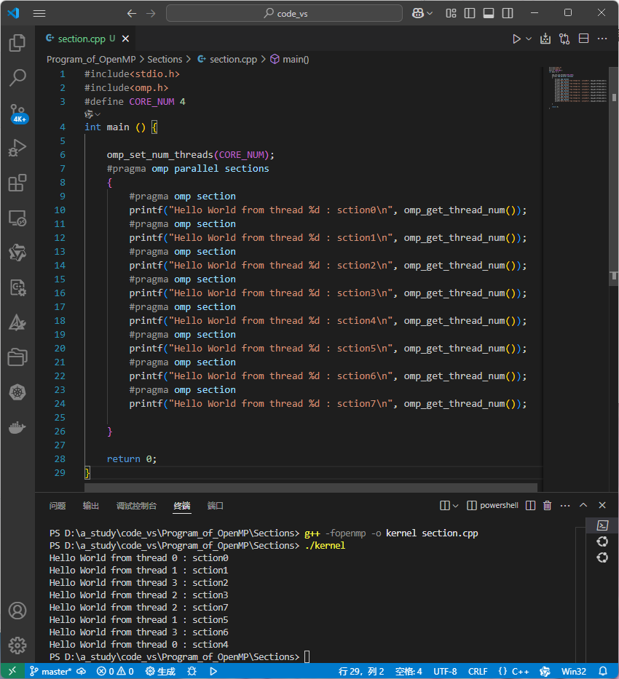
Task: Toggle the secondary side bar layout button
Action: click(508, 13)
